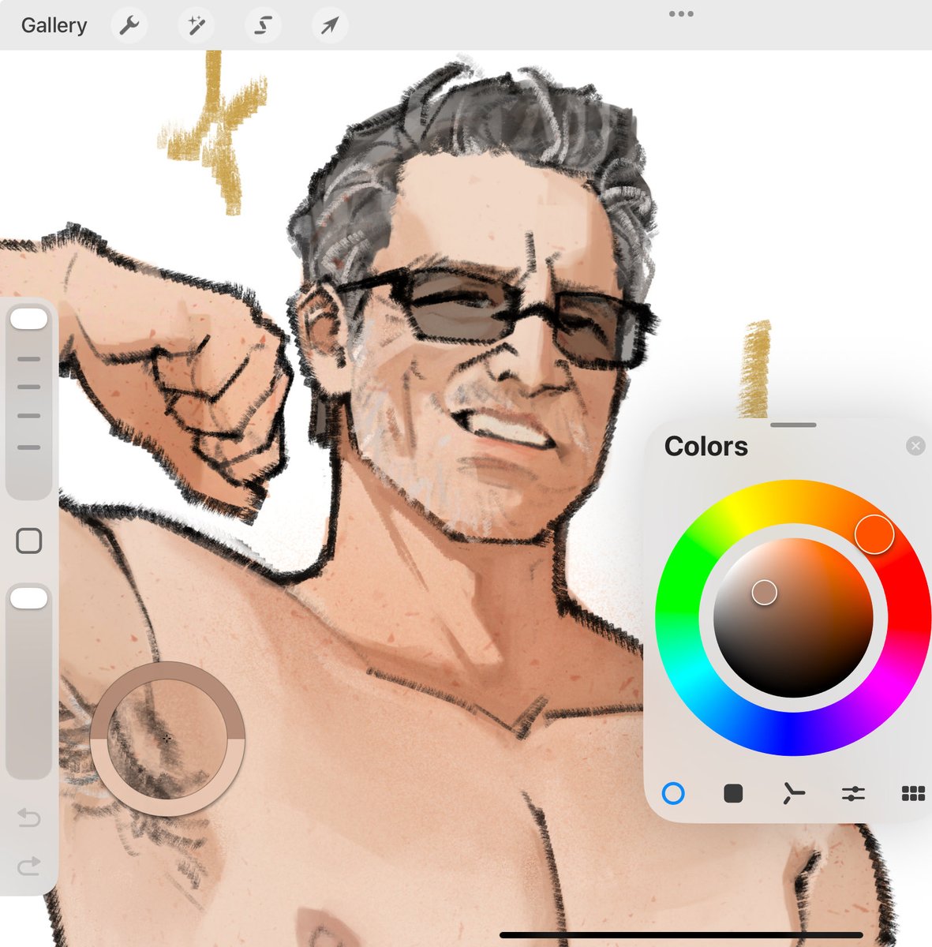Viewport: 932px width, 947px height.
Task: Grab the Colors panel drag handle
Action: click(793, 425)
